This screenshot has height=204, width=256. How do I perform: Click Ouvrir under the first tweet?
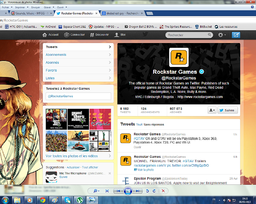coord(137,147)
